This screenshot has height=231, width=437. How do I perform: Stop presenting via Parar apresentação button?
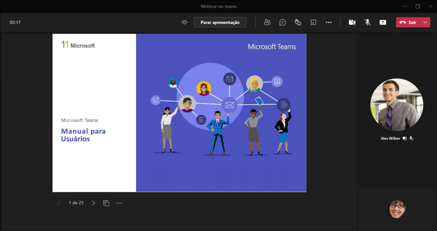click(220, 23)
